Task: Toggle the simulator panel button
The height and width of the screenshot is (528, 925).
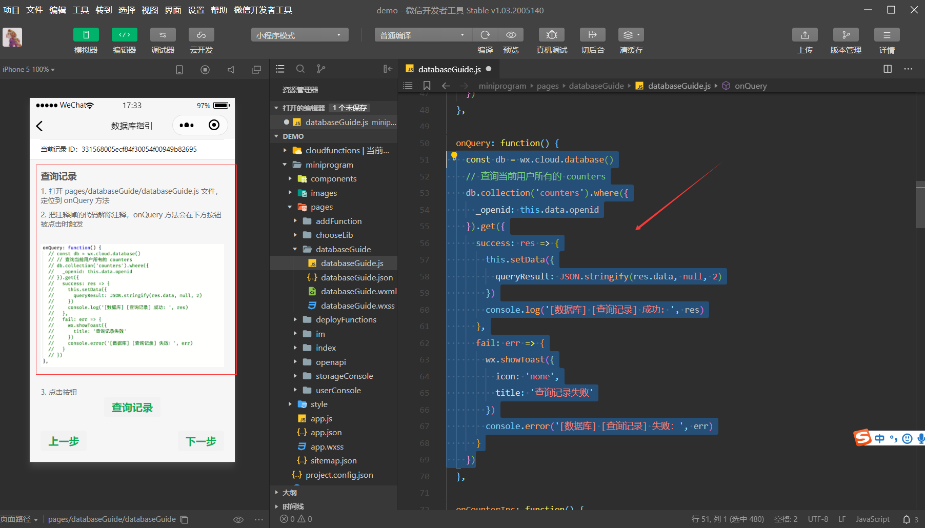Action: [86, 35]
